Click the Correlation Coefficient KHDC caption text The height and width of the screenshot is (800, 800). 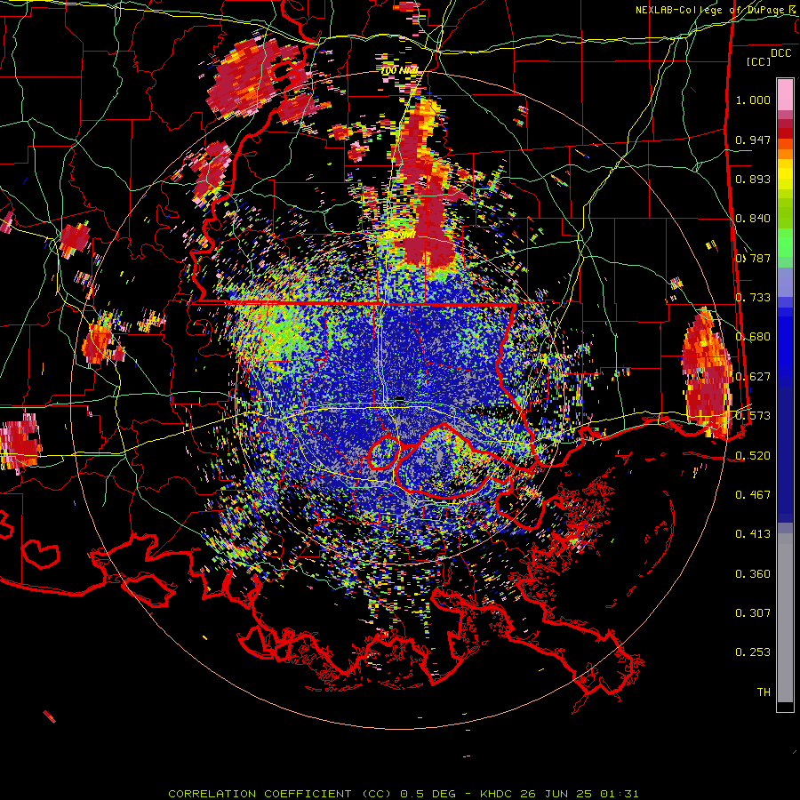click(403, 794)
